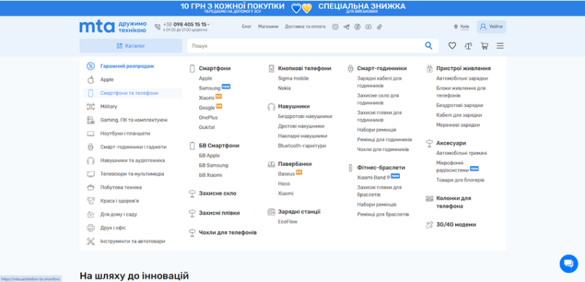This screenshot has height=282, width=585.
Task: Open Доставка та оплата link
Action: 305,27
